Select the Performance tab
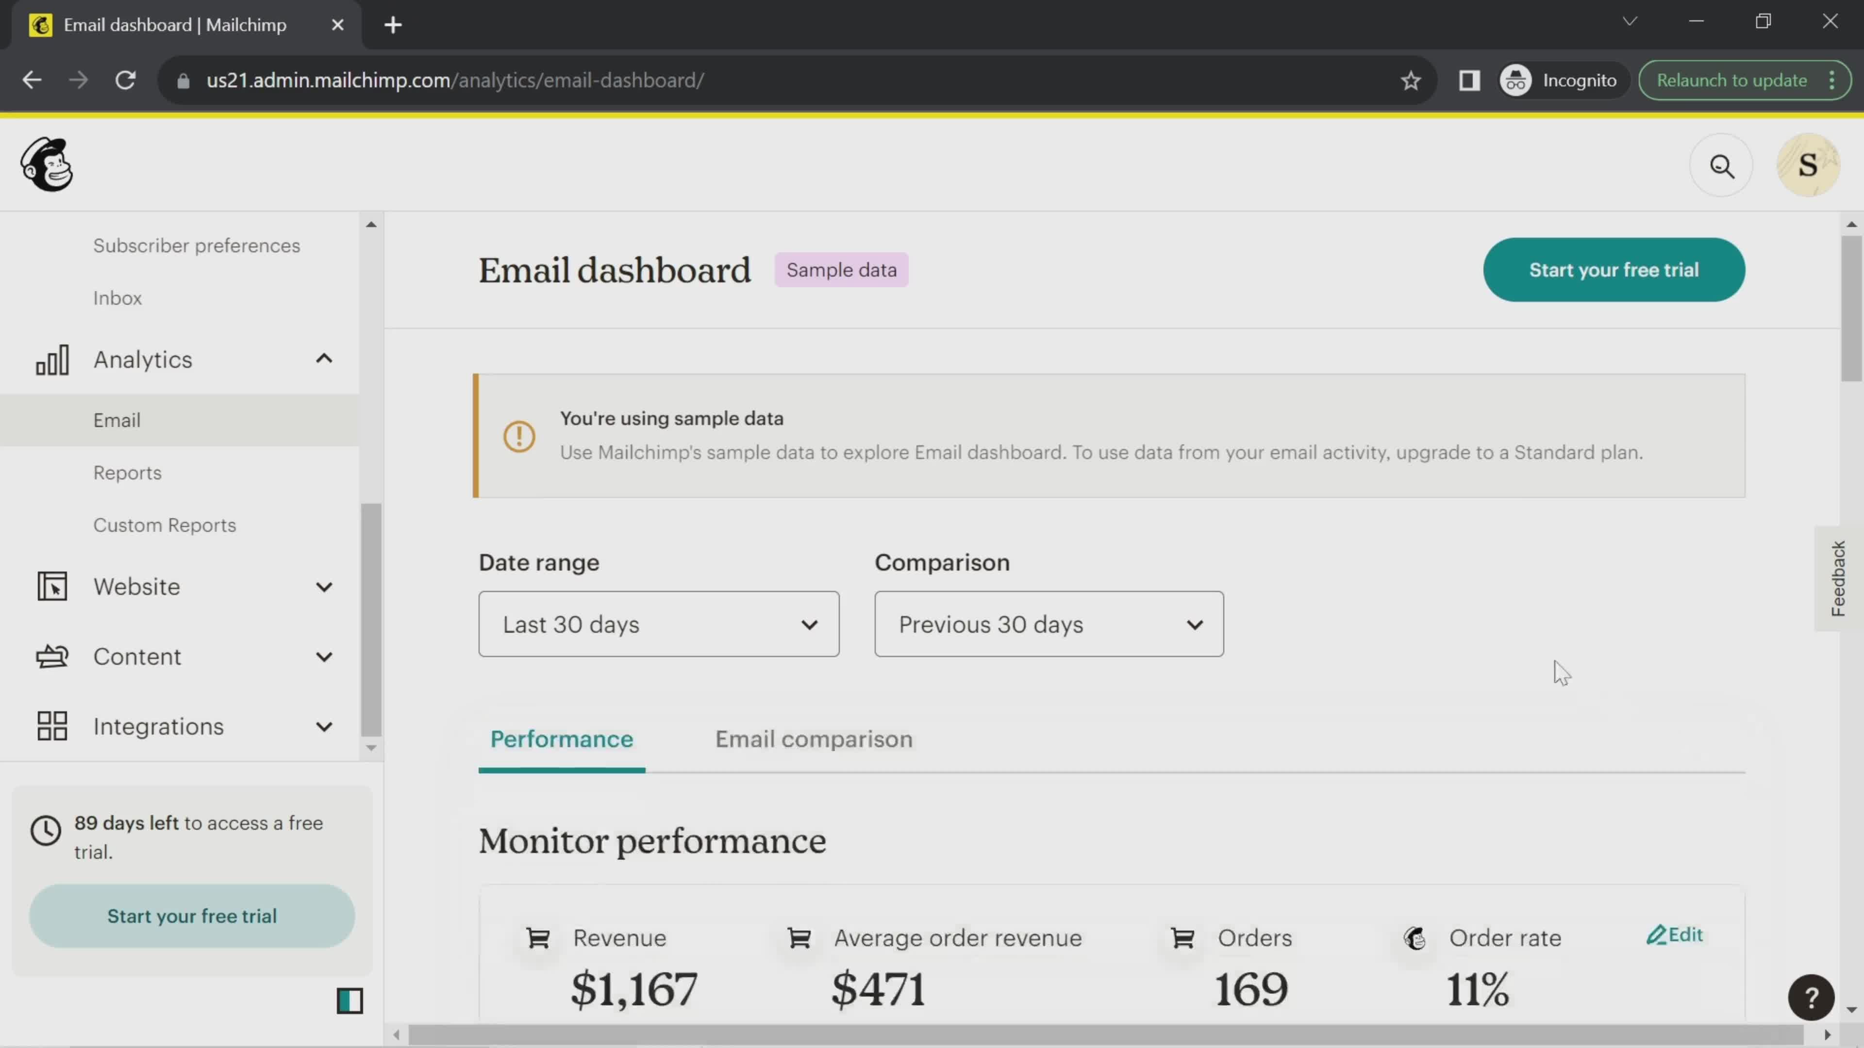This screenshot has height=1048, width=1864. click(x=562, y=738)
